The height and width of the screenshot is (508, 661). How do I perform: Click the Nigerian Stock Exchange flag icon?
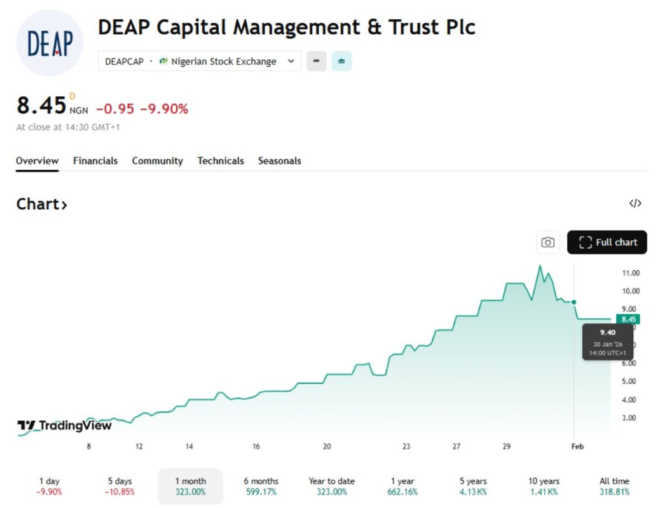163,61
